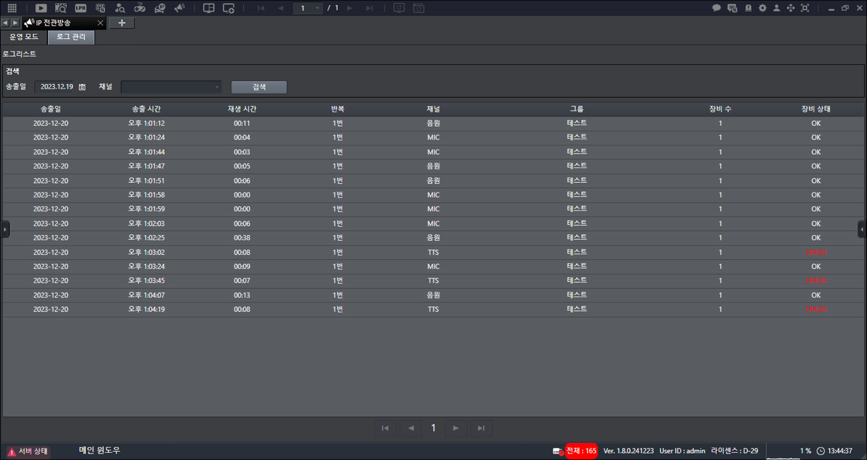867x460 pixels.
Task: Expand the left side panel handle
Action: coord(5,229)
